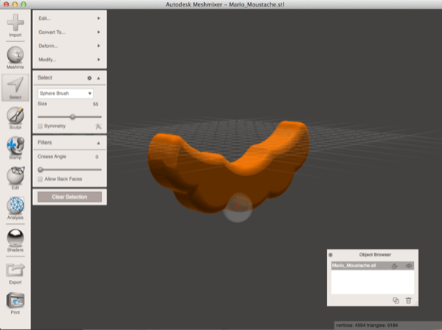Screen dimensions: 442x330
Task: Click the Clear Selection button
Action: tap(70, 197)
